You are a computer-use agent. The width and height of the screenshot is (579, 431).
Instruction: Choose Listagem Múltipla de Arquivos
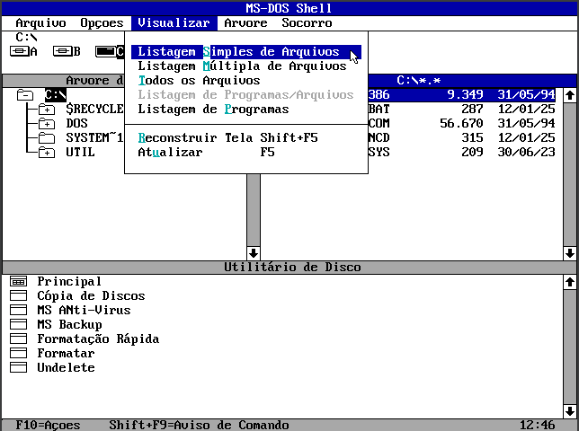242,66
